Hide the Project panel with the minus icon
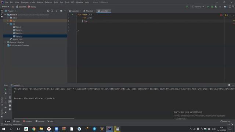This screenshot has width=235, height=132. pos(65,11)
